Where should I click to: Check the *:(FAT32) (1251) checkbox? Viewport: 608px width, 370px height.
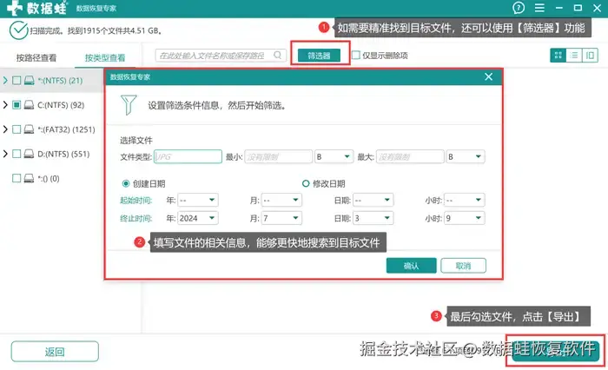pos(17,129)
